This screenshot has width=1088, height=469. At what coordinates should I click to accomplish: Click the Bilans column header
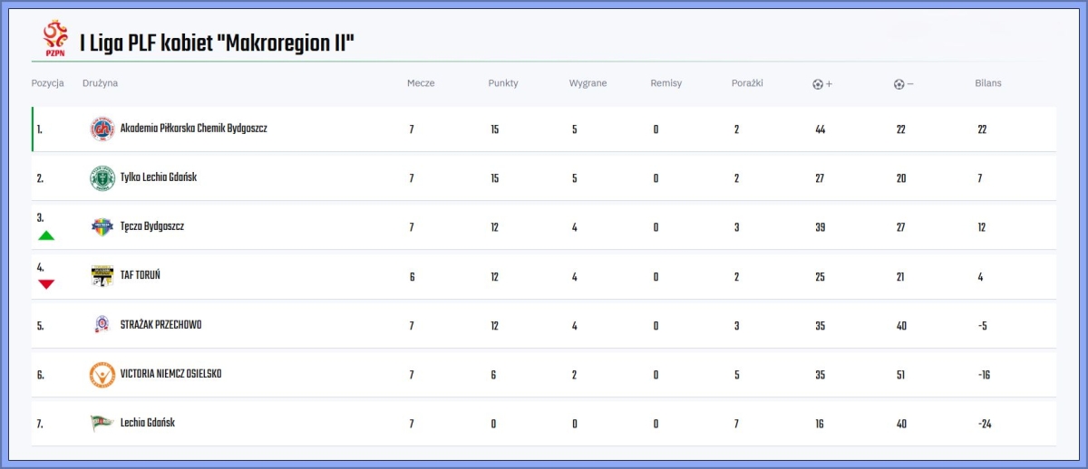pyautogui.click(x=987, y=83)
